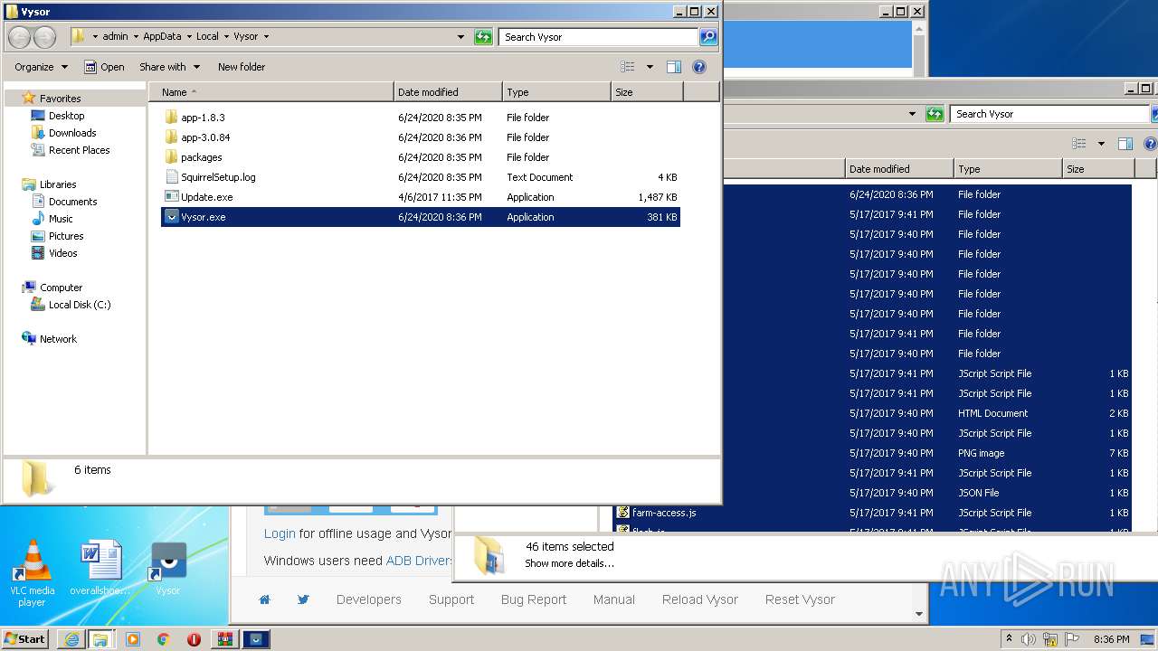Click the home icon in Vysor app footer
Viewport: 1158px width, 651px height.
pos(264,599)
